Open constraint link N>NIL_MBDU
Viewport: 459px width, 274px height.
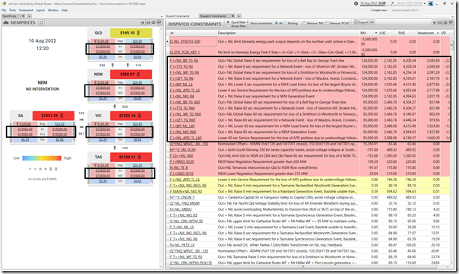pos(181,209)
